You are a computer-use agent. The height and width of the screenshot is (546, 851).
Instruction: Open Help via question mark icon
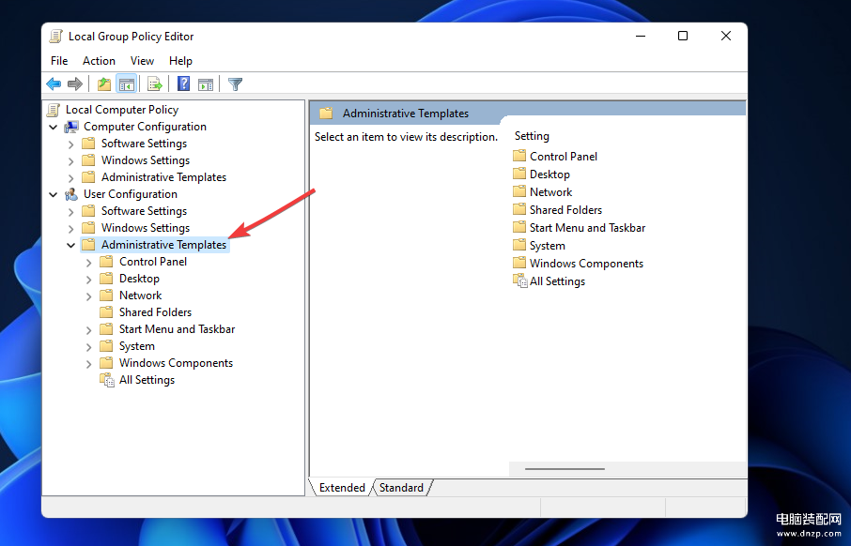[184, 84]
